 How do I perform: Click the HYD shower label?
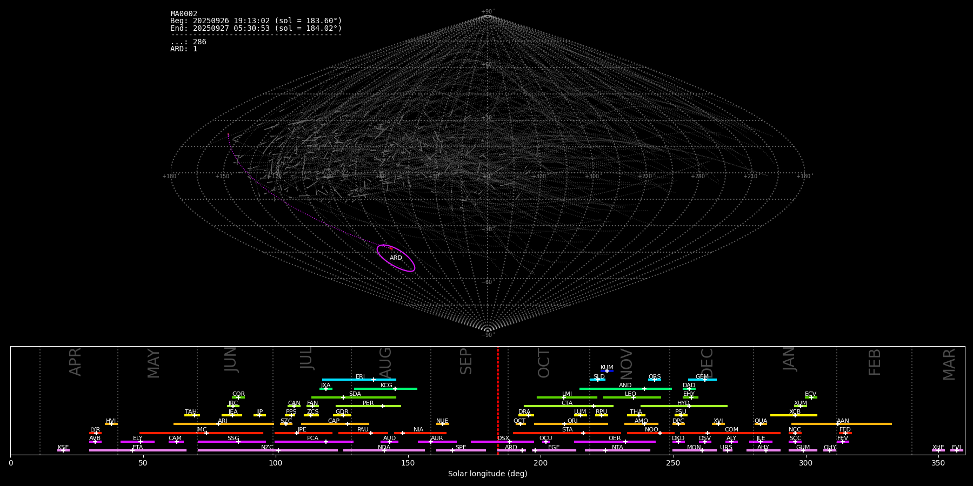(683, 403)
